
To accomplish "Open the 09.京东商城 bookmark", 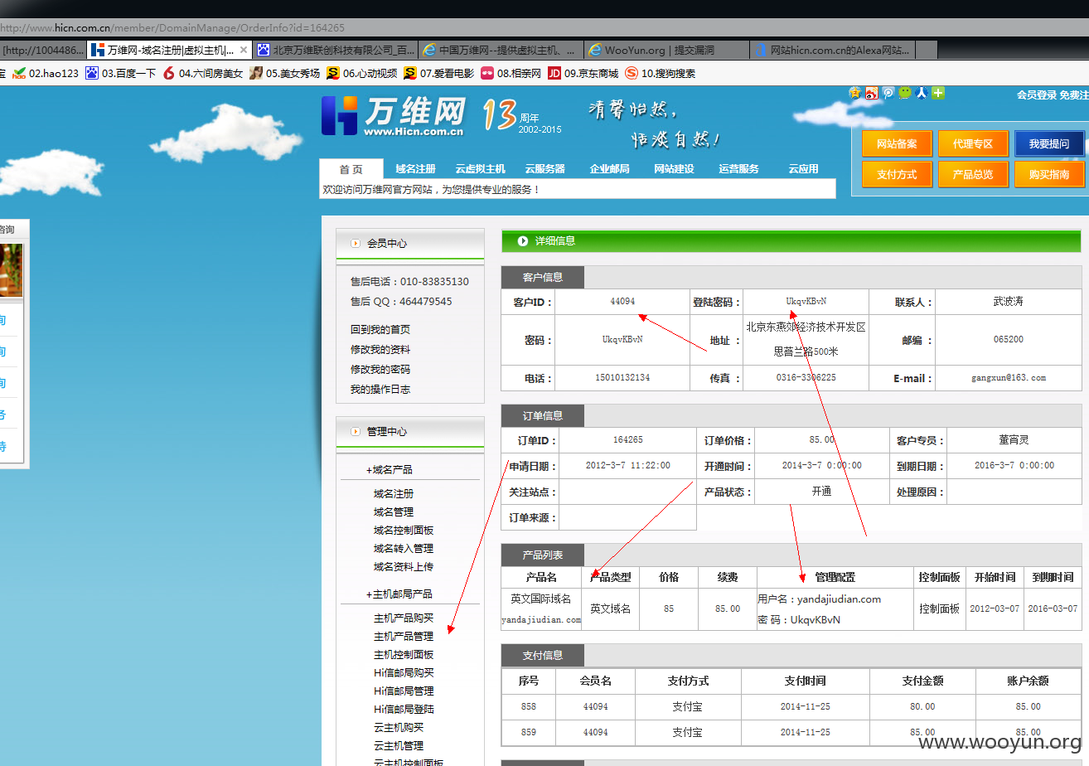I will [x=583, y=73].
